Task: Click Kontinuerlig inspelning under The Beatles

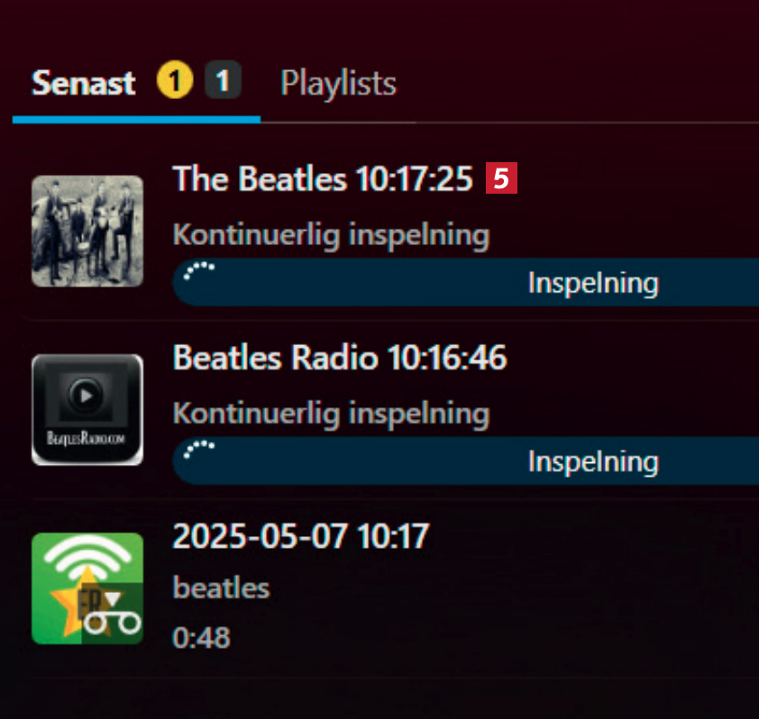Action: (331, 236)
